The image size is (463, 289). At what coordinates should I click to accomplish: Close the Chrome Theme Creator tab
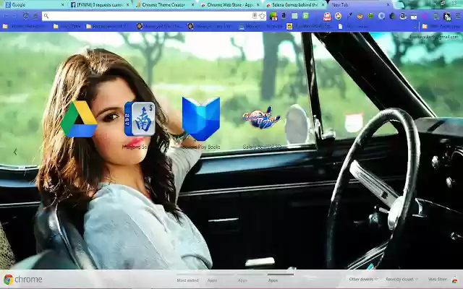pos(193,5)
